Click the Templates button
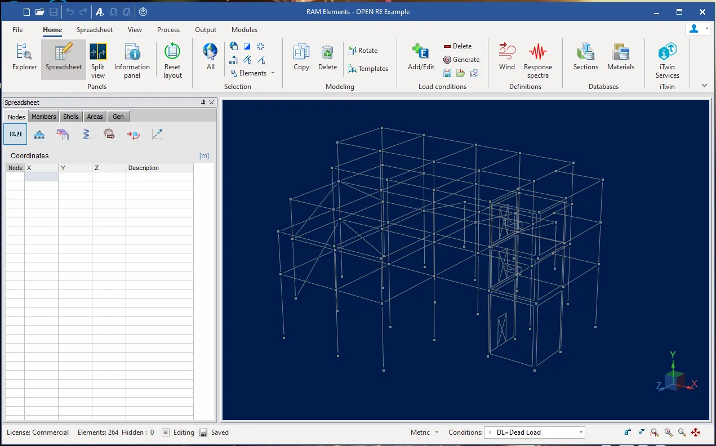This screenshot has width=716, height=446. (368, 69)
